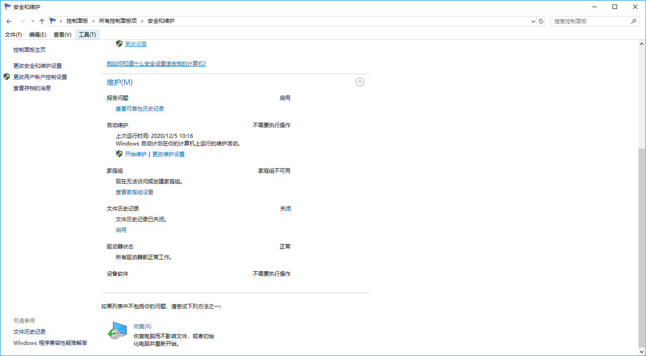
Task: Click the Control Panel flag icon in breadcrumb
Action: (52, 21)
